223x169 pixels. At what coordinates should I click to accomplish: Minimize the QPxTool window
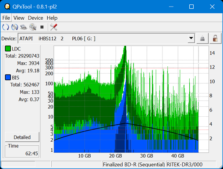pyautogui.click(x=171, y=7)
